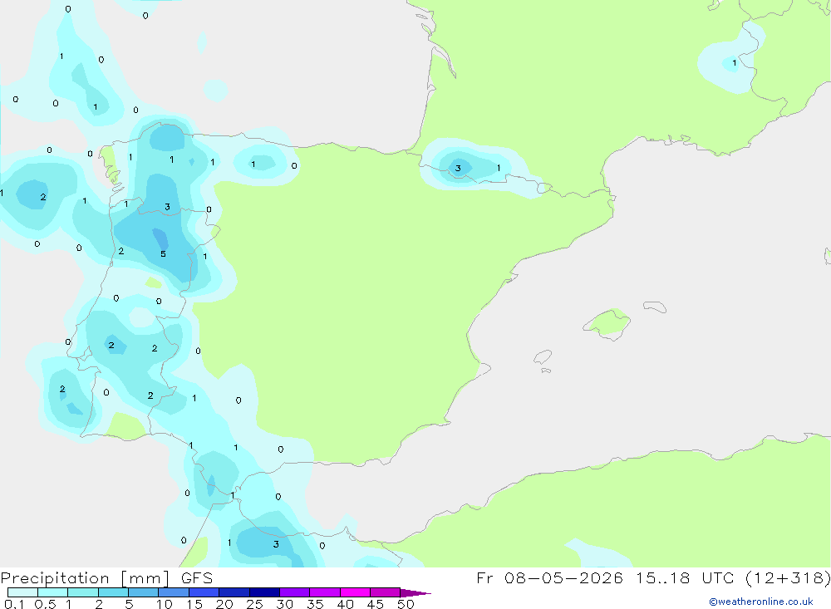Select the 5–10 mm legend color swatch

pyautogui.click(x=144, y=592)
